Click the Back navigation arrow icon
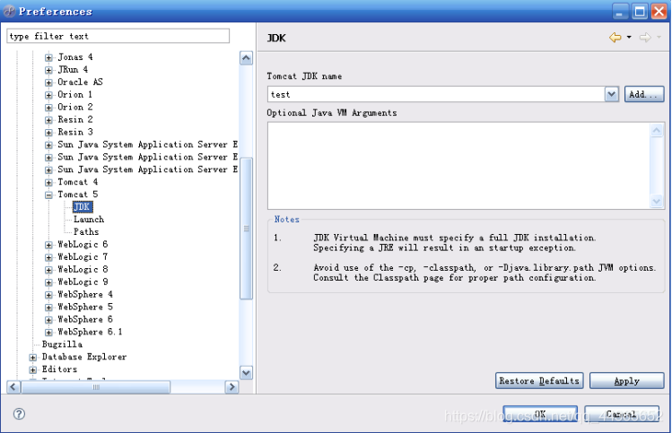This screenshot has height=433, width=672. click(x=615, y=38)
